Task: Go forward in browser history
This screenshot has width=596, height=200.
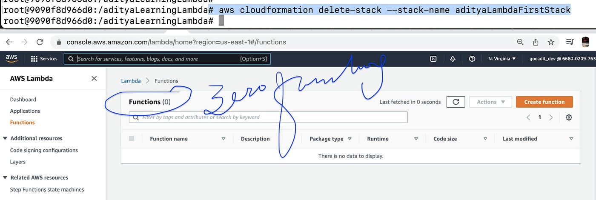Action: pos(24,42)
